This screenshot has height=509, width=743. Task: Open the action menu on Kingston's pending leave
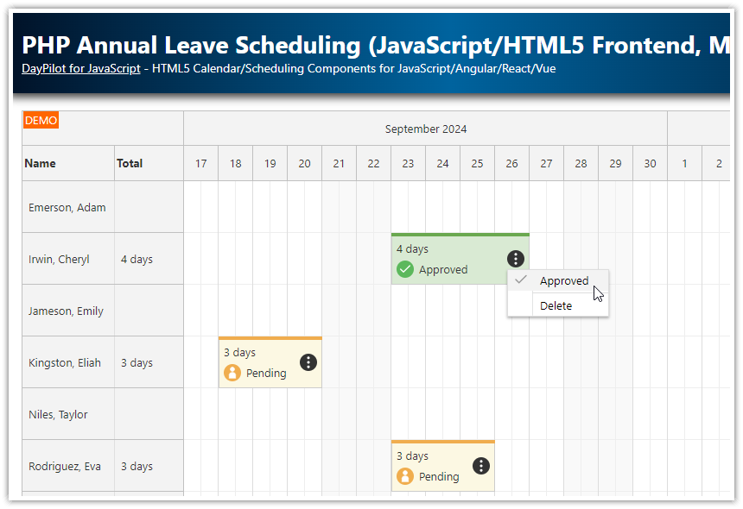[x=308, y=362]
